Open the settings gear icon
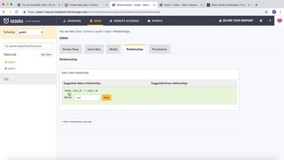Screen dimensions: 284x160 click(x=261, y=21)
